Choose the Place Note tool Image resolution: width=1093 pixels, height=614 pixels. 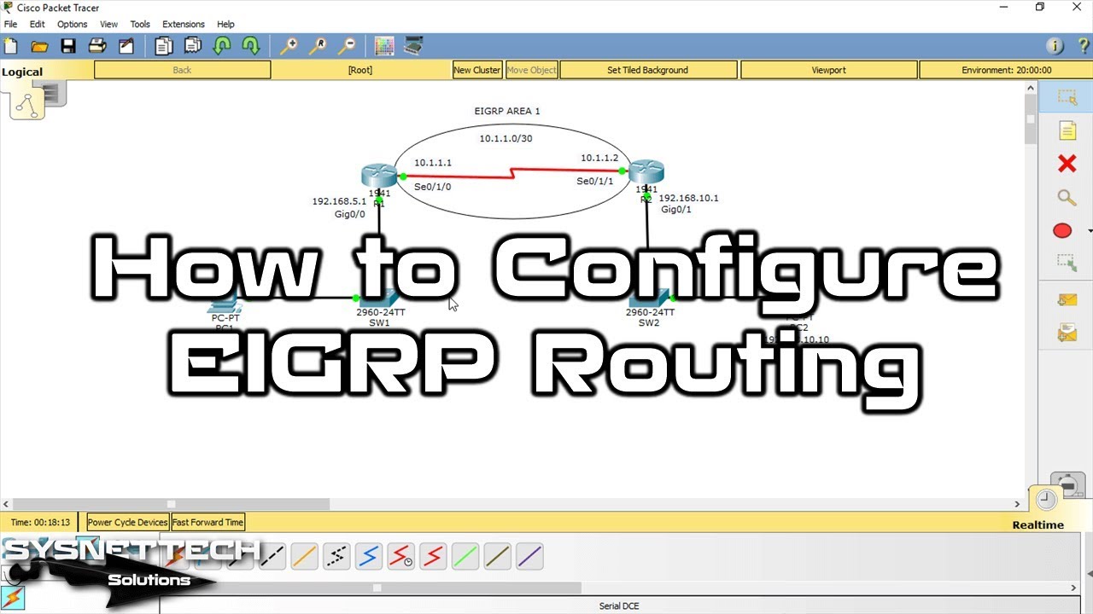[1067, 130]
